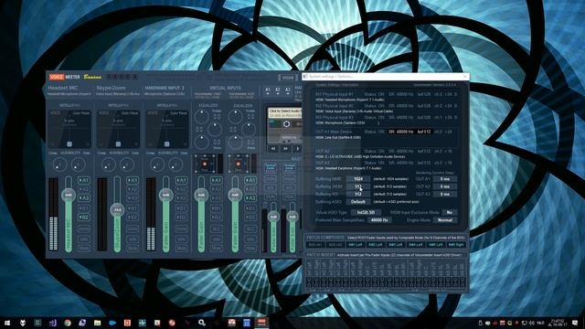Click last Patch Composite IN#3 Right button
The height and width of the screenshot is (329, 585).
(x=456, y=245)
